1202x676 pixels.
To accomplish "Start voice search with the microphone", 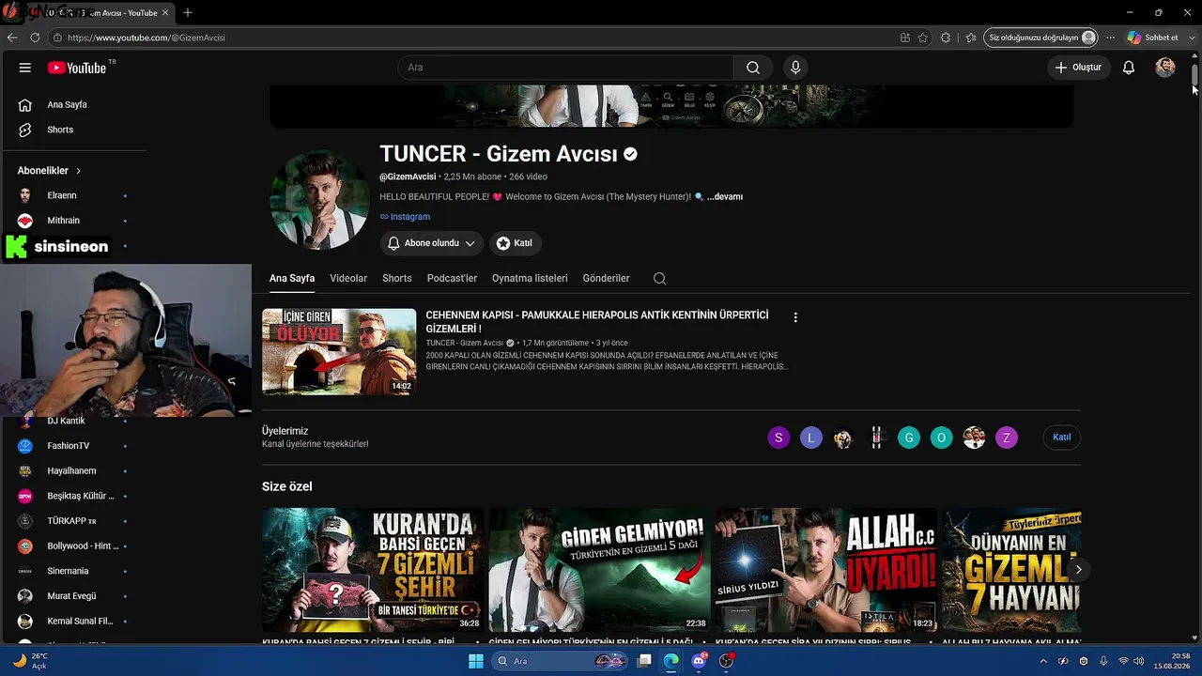I will tap(795, 68).
